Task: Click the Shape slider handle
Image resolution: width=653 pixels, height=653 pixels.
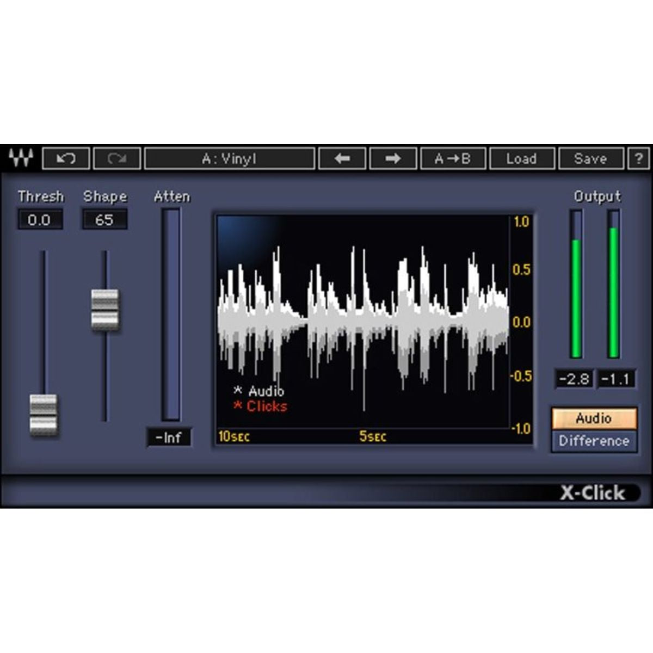Action: [x=104, y=310]
